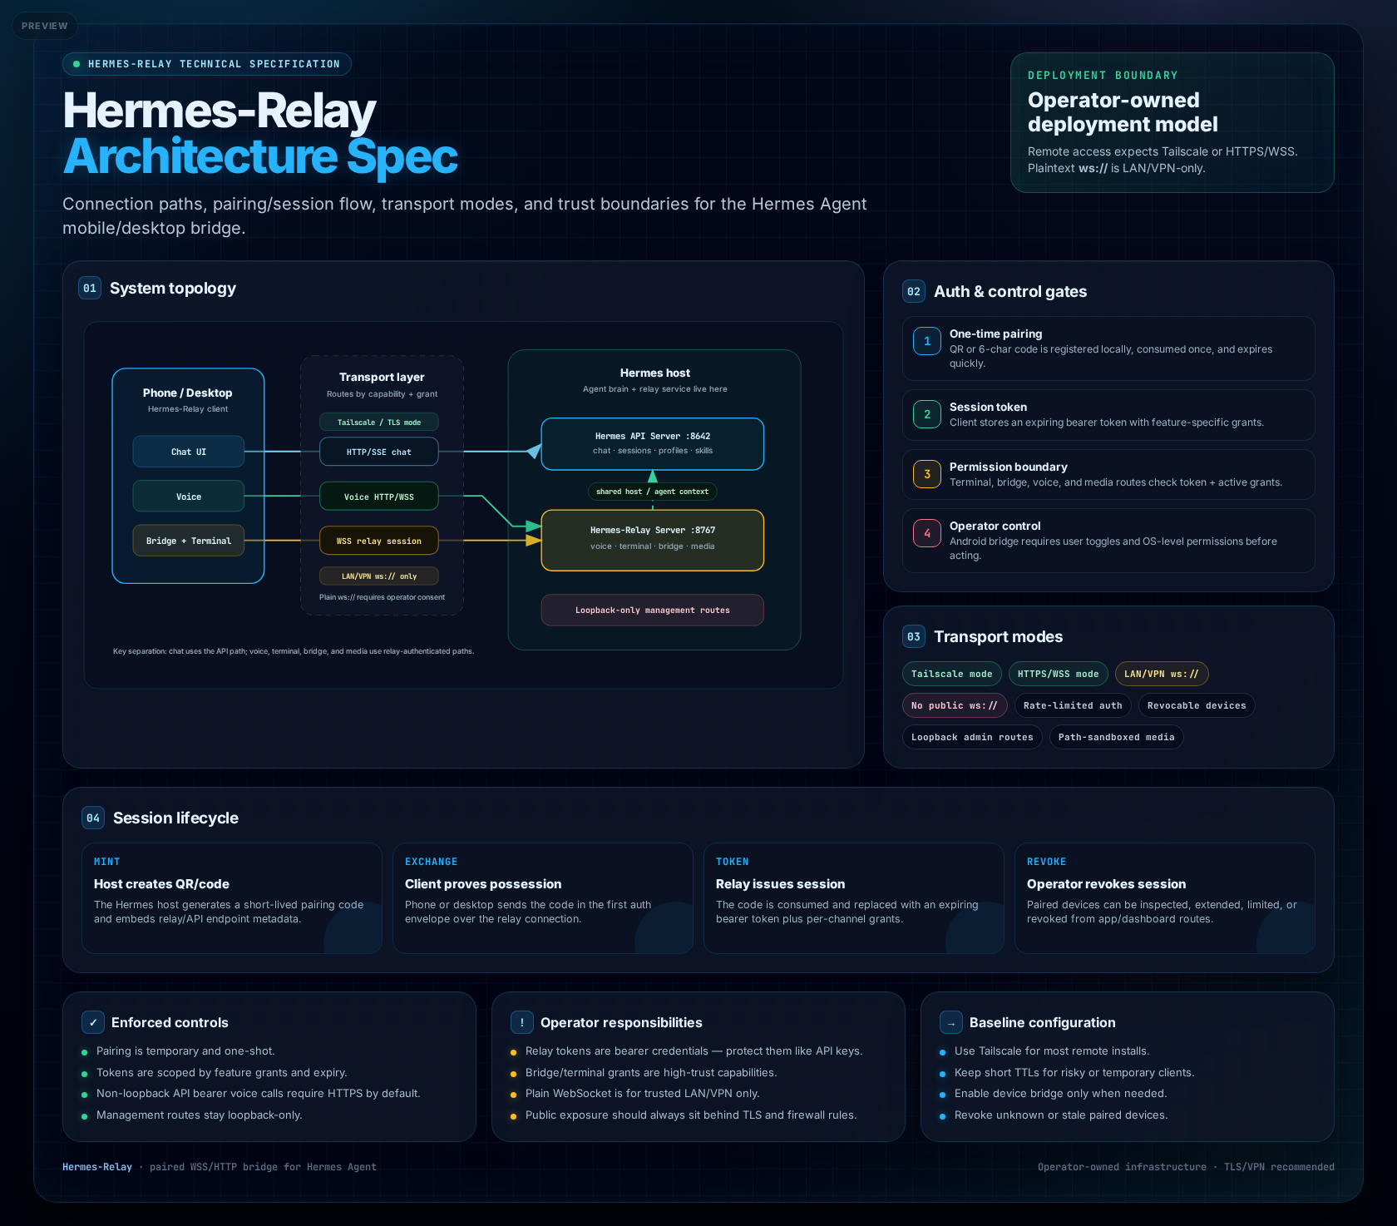The image size is (1397, 1226).
Task: Open the TOKEN lifecycle card
Action: point(854,898)
